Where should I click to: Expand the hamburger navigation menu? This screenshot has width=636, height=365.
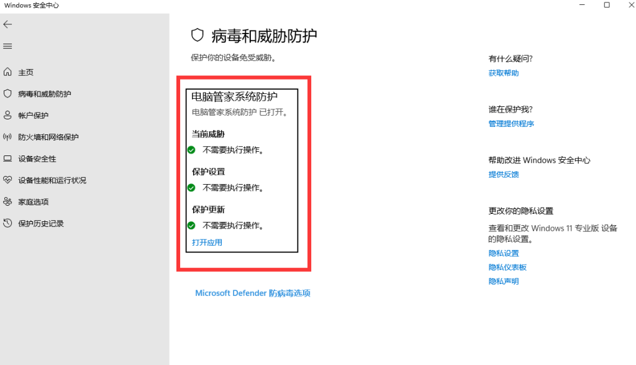click(x=7, y=46)
